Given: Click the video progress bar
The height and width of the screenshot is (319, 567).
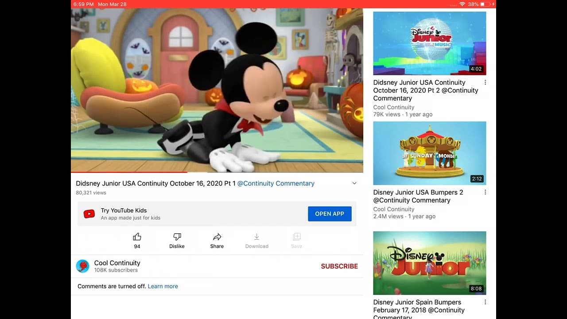Looking at the screenshot, I should [x=217, y=172].
